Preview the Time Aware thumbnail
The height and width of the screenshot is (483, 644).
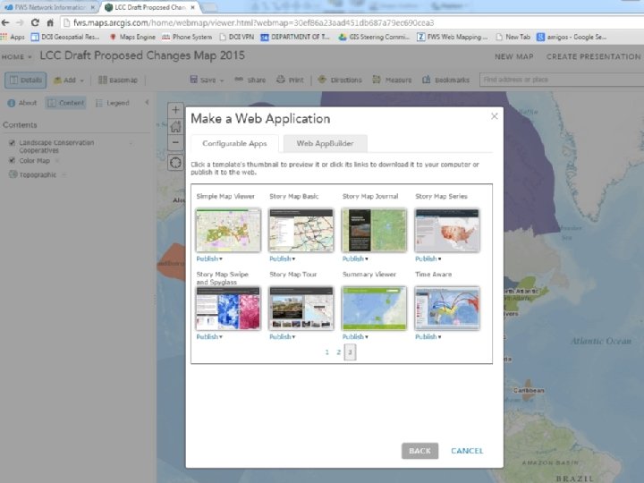[x=447, y=308]
